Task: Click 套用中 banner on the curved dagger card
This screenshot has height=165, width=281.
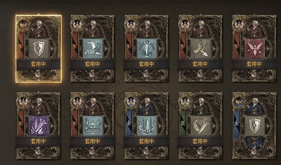Action: [200, 141]
